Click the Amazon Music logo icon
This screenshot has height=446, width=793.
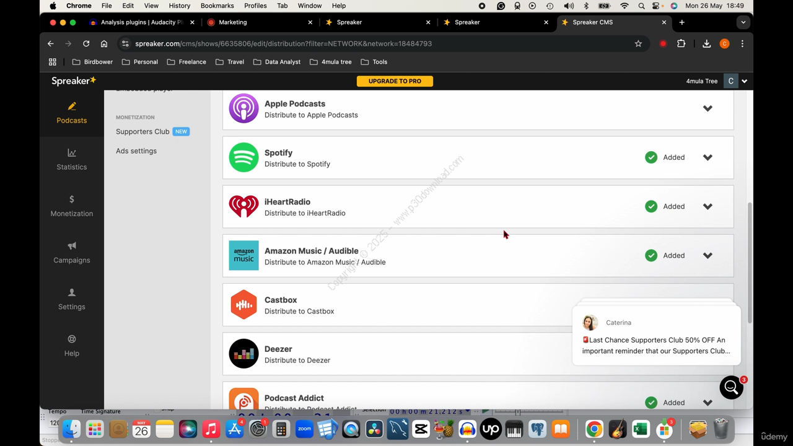pos(243,255)
